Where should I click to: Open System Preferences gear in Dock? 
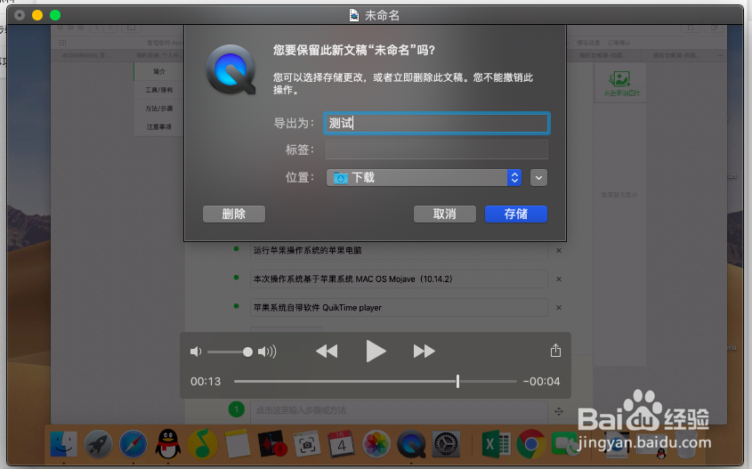pos(446,443)
